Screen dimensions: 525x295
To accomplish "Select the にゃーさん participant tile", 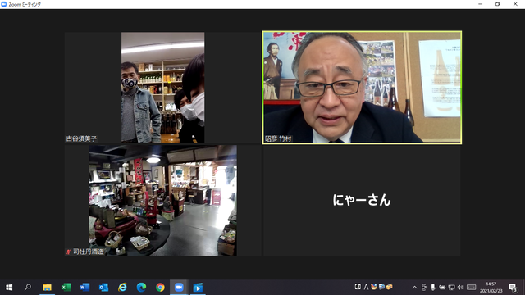I will tap(362, 200).
